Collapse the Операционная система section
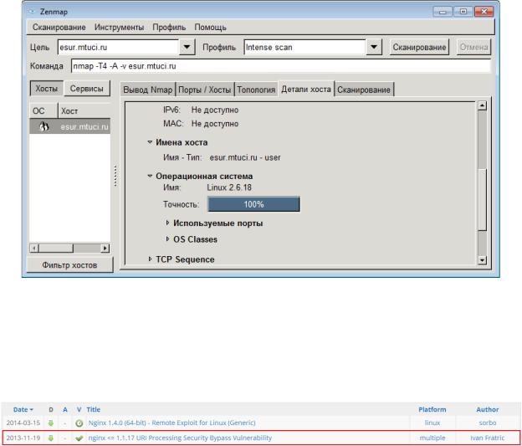 pos(150,176)
